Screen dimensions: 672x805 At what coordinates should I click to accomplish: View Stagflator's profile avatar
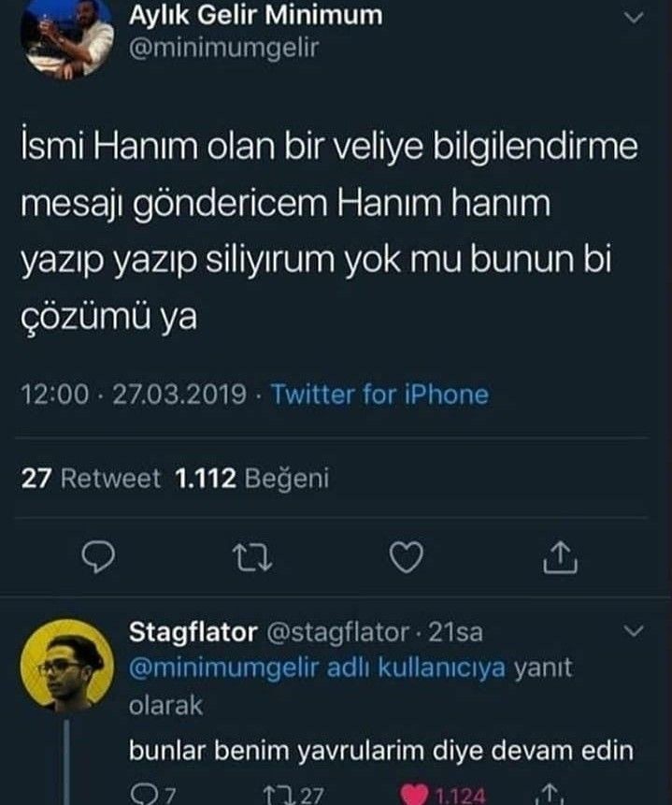click(67, 665)
